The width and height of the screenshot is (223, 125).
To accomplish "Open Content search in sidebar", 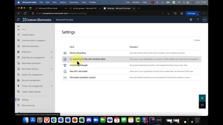I will point(28,35).
